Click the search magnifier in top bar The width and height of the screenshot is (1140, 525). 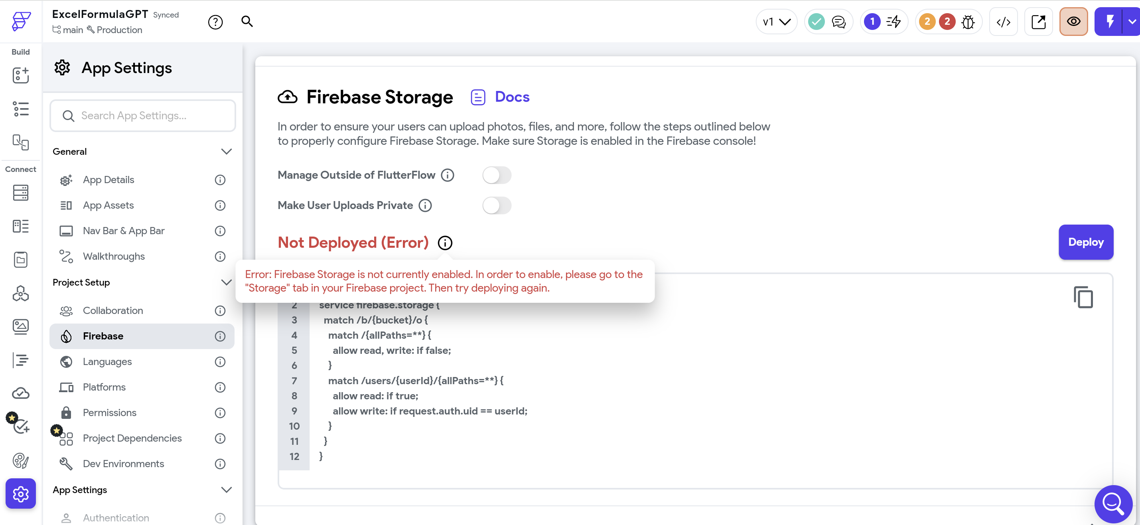point(247,21)
